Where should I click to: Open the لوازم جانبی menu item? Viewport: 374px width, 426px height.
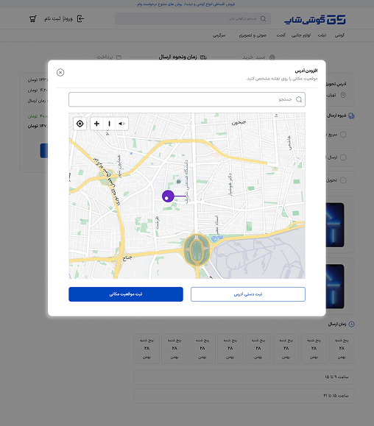pyautogui.click(x=301, y=35)
